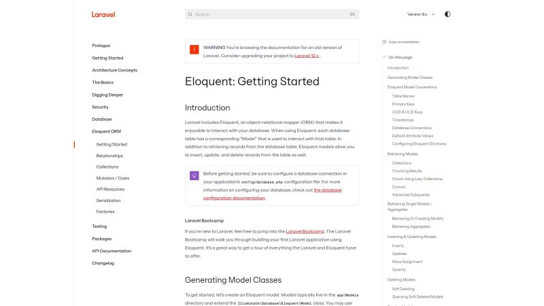Open the Serialization page
The width and height of the screenshot is (544, 306).
pyautogui.click(x=108, y=201)
